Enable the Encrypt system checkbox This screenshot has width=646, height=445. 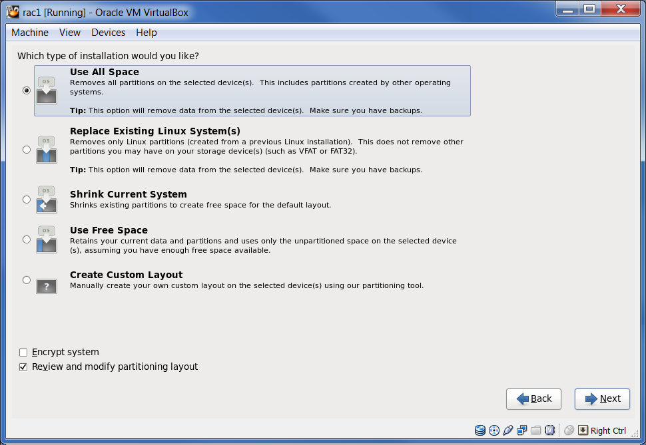click(x=23, y=353)
